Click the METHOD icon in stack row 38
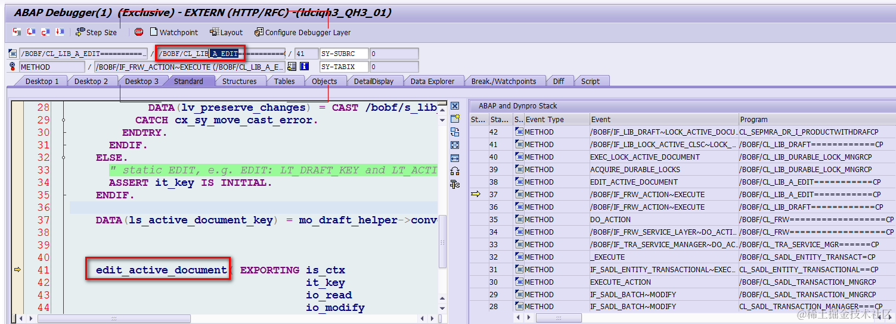 click(x=519, y=182)
